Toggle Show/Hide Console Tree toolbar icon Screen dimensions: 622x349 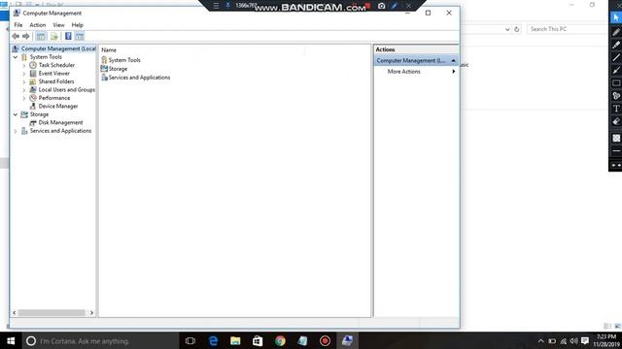[x=41, y=37]
